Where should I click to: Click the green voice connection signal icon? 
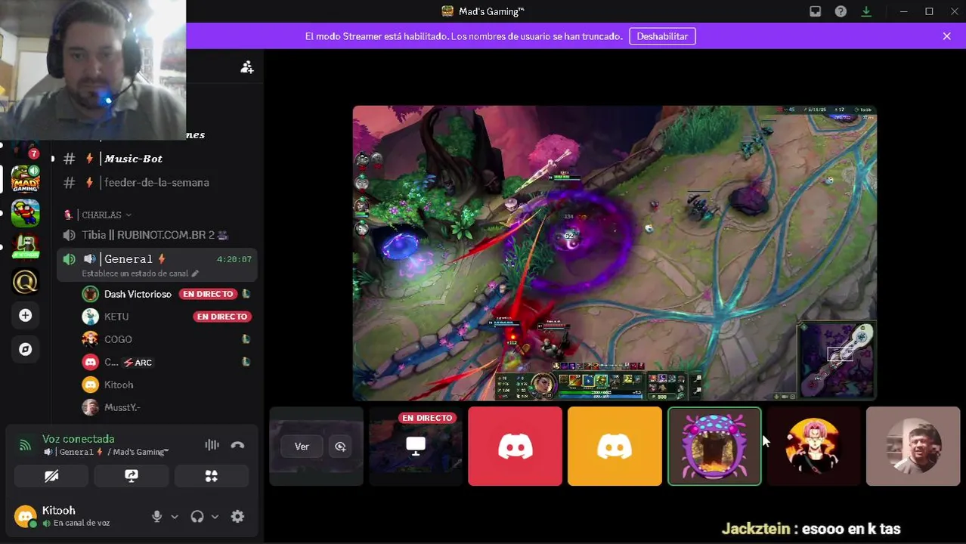pos(25,445)
